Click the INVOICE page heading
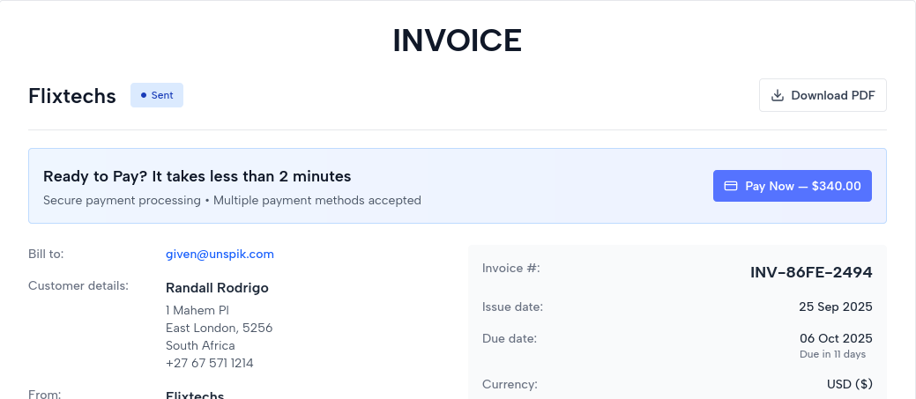916x399 pixels. tap(458, 40)
